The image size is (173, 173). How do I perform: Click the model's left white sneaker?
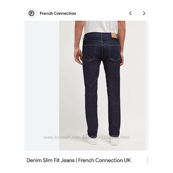[90, 139]
